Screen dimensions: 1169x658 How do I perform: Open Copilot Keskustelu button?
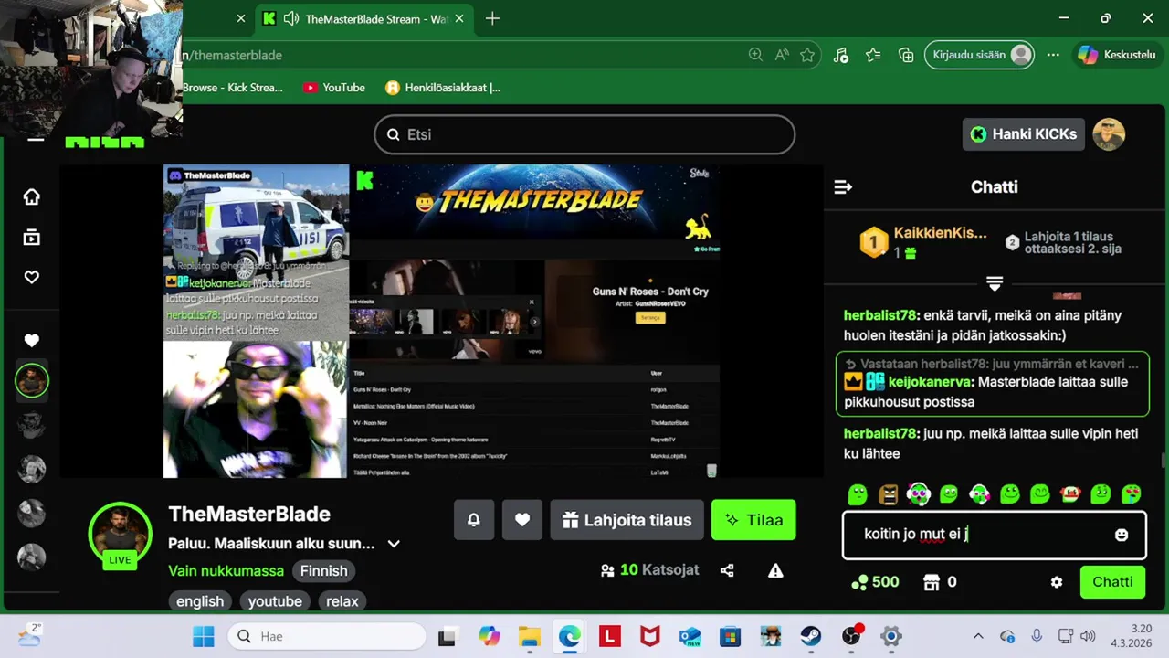click(x=1116, y=55)
